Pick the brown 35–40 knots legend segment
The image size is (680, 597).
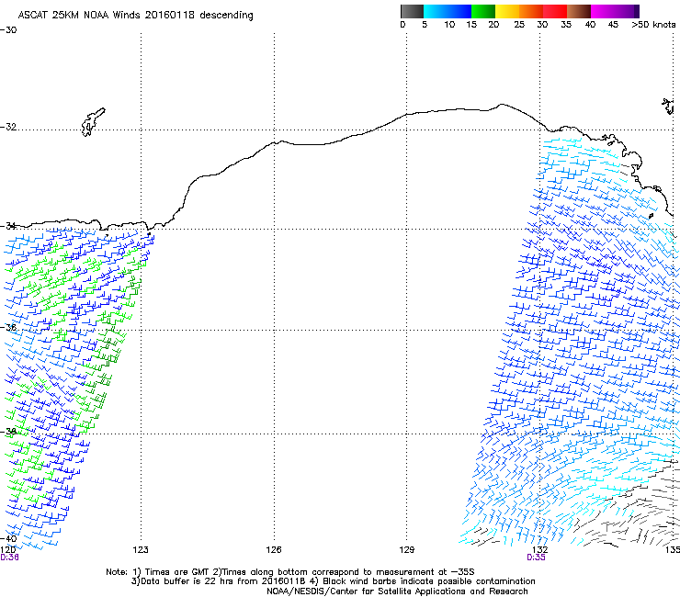tap(579, 11)
